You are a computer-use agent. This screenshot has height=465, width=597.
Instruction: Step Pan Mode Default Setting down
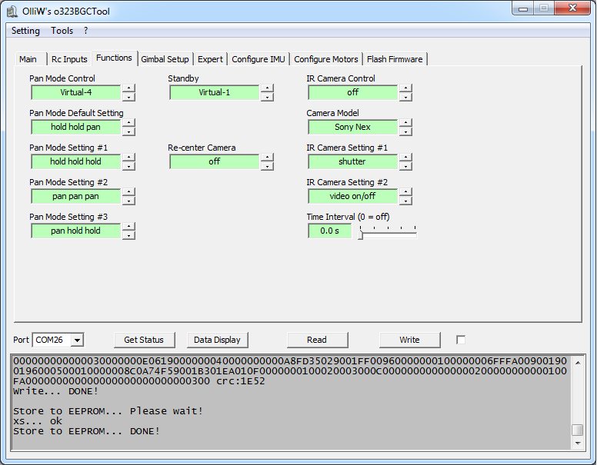pyautogui.click(x=128, y=131)
